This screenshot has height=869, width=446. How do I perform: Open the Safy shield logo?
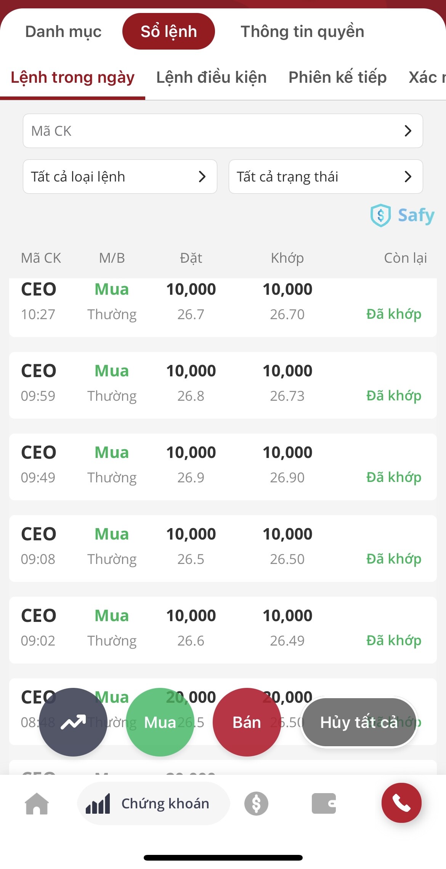pyautogui.click(x=402, y=215)
